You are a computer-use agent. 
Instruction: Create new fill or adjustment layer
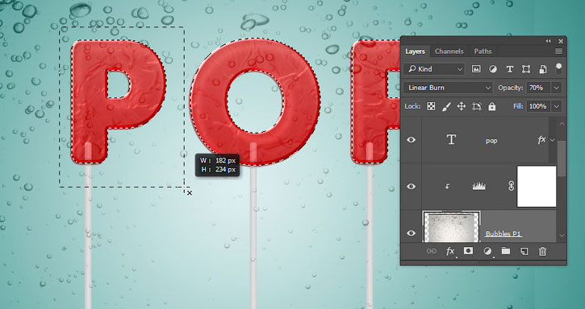tap(487, 251)
